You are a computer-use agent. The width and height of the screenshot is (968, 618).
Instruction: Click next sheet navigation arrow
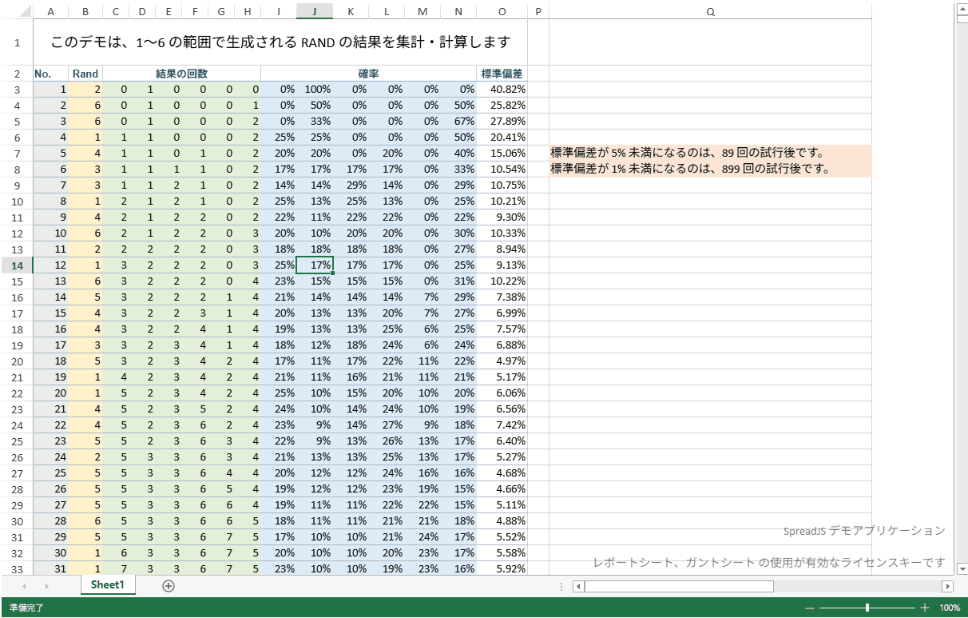coord(46,586)
